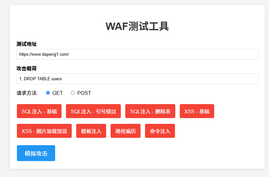
Task: Select the 命令注入 payload button
Action: coord(160,131)
